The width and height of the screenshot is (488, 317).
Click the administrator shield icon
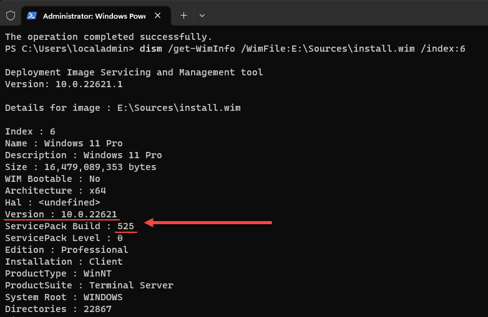click(11, 16)
